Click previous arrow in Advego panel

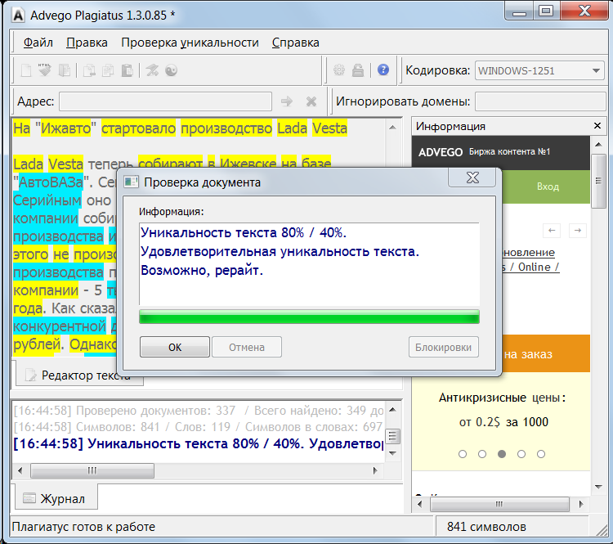click(x=552, y=231)
